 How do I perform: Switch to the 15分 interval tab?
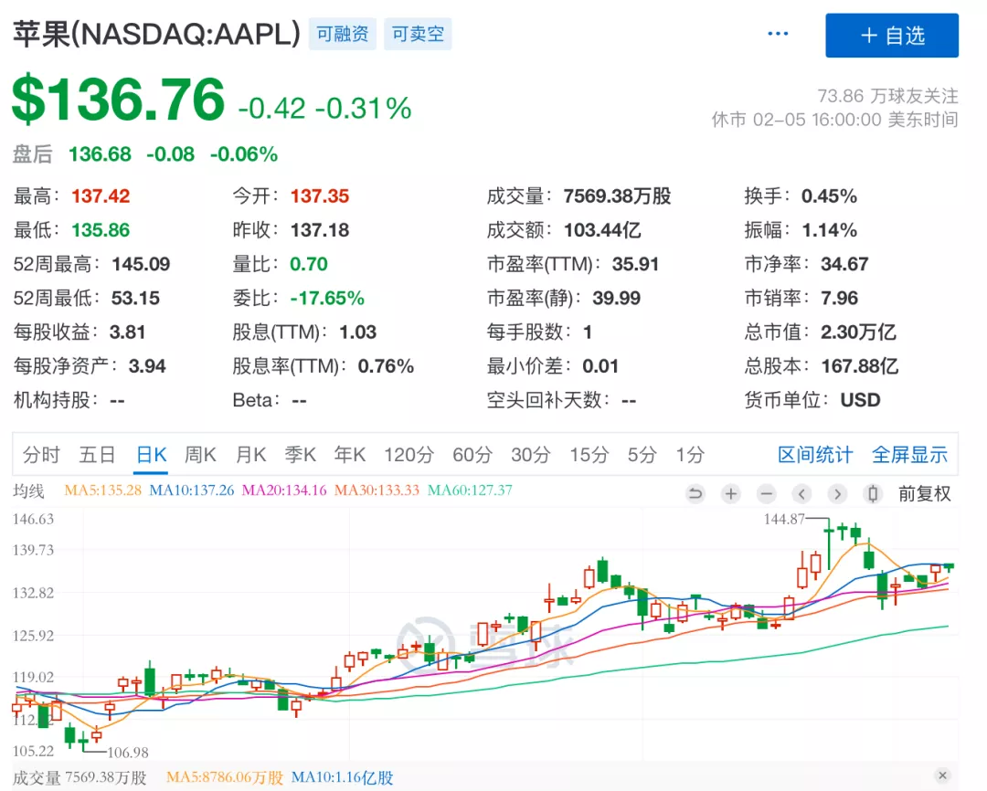589,454
